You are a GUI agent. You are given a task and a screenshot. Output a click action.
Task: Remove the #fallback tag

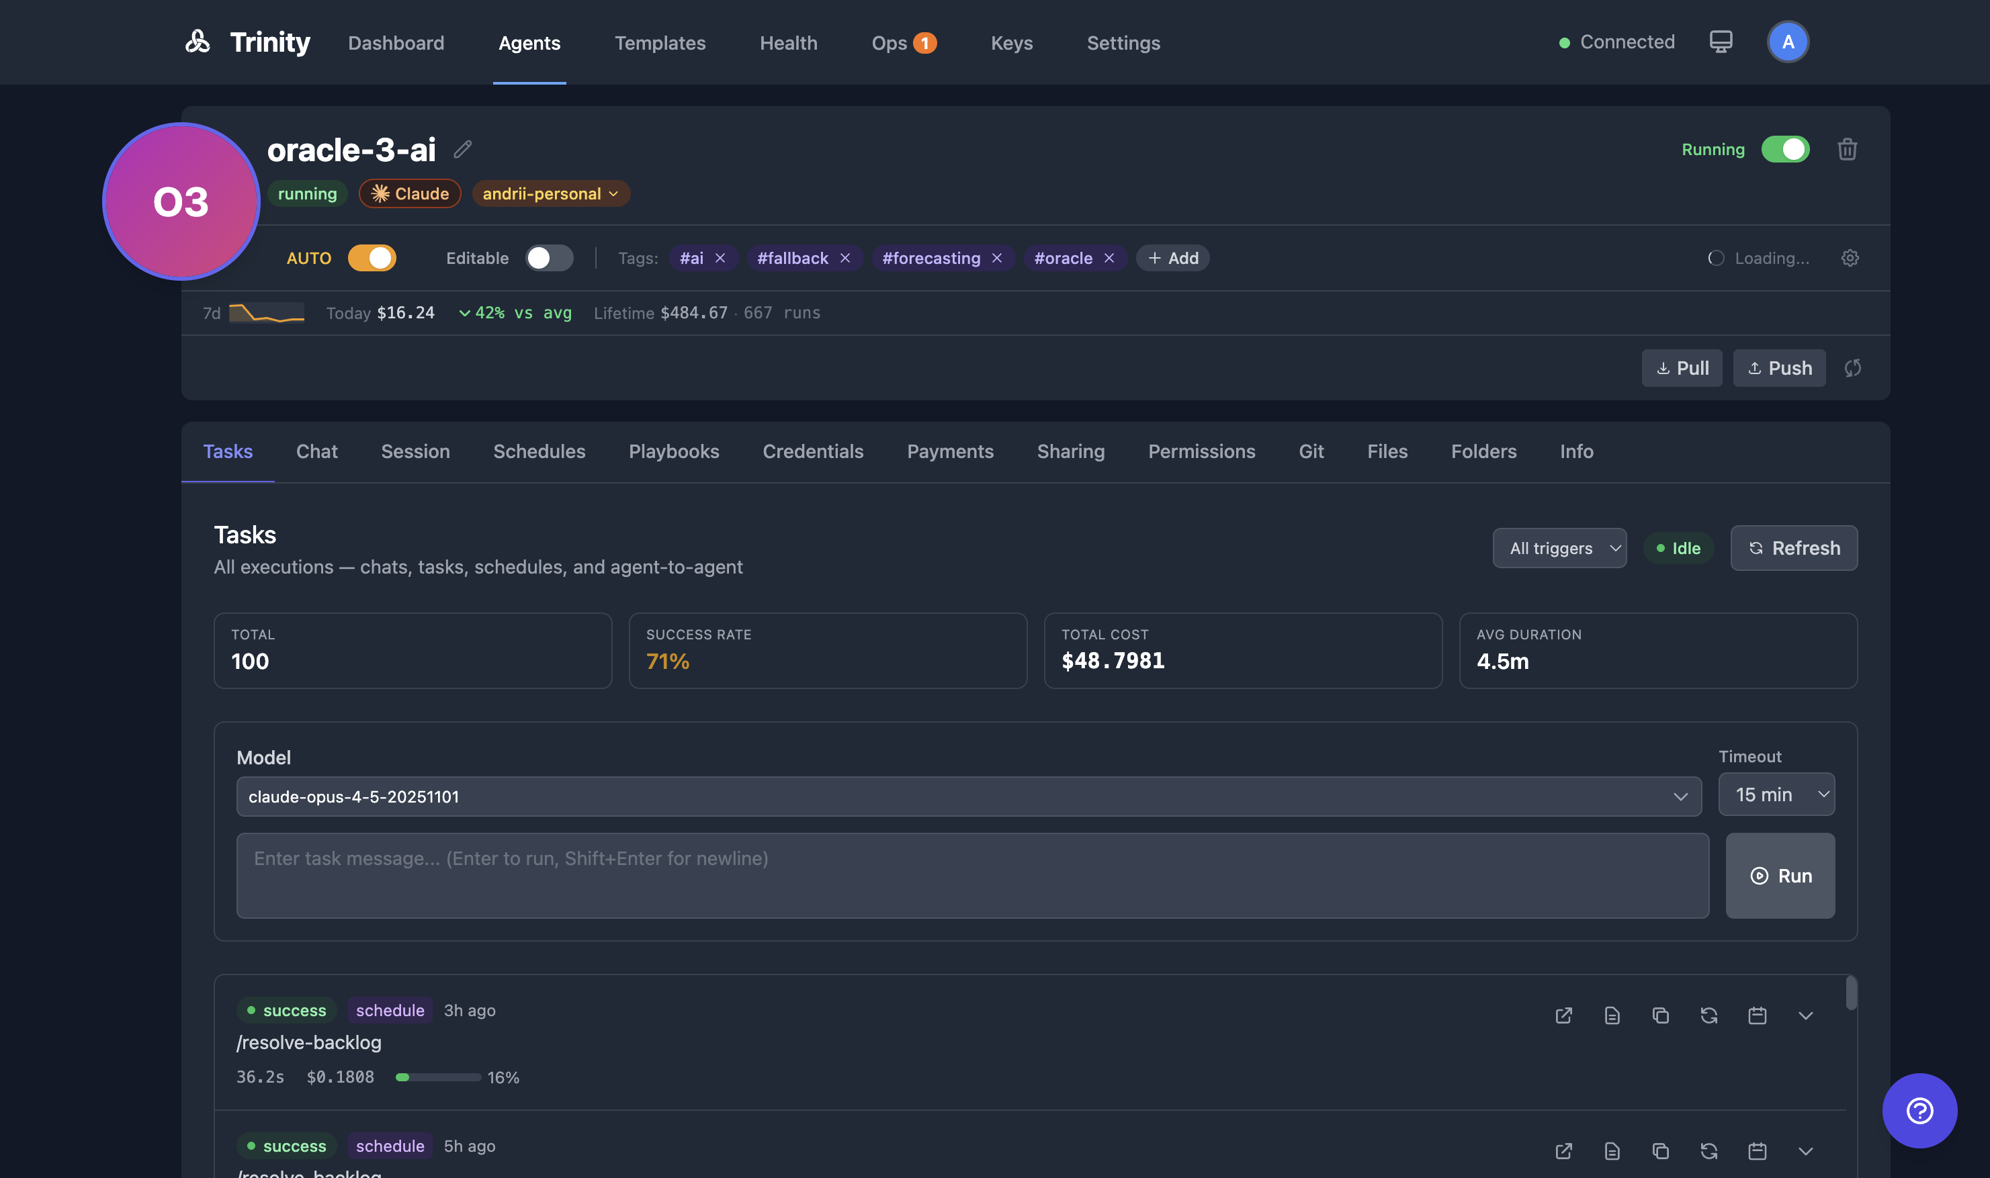click(845, 258)
